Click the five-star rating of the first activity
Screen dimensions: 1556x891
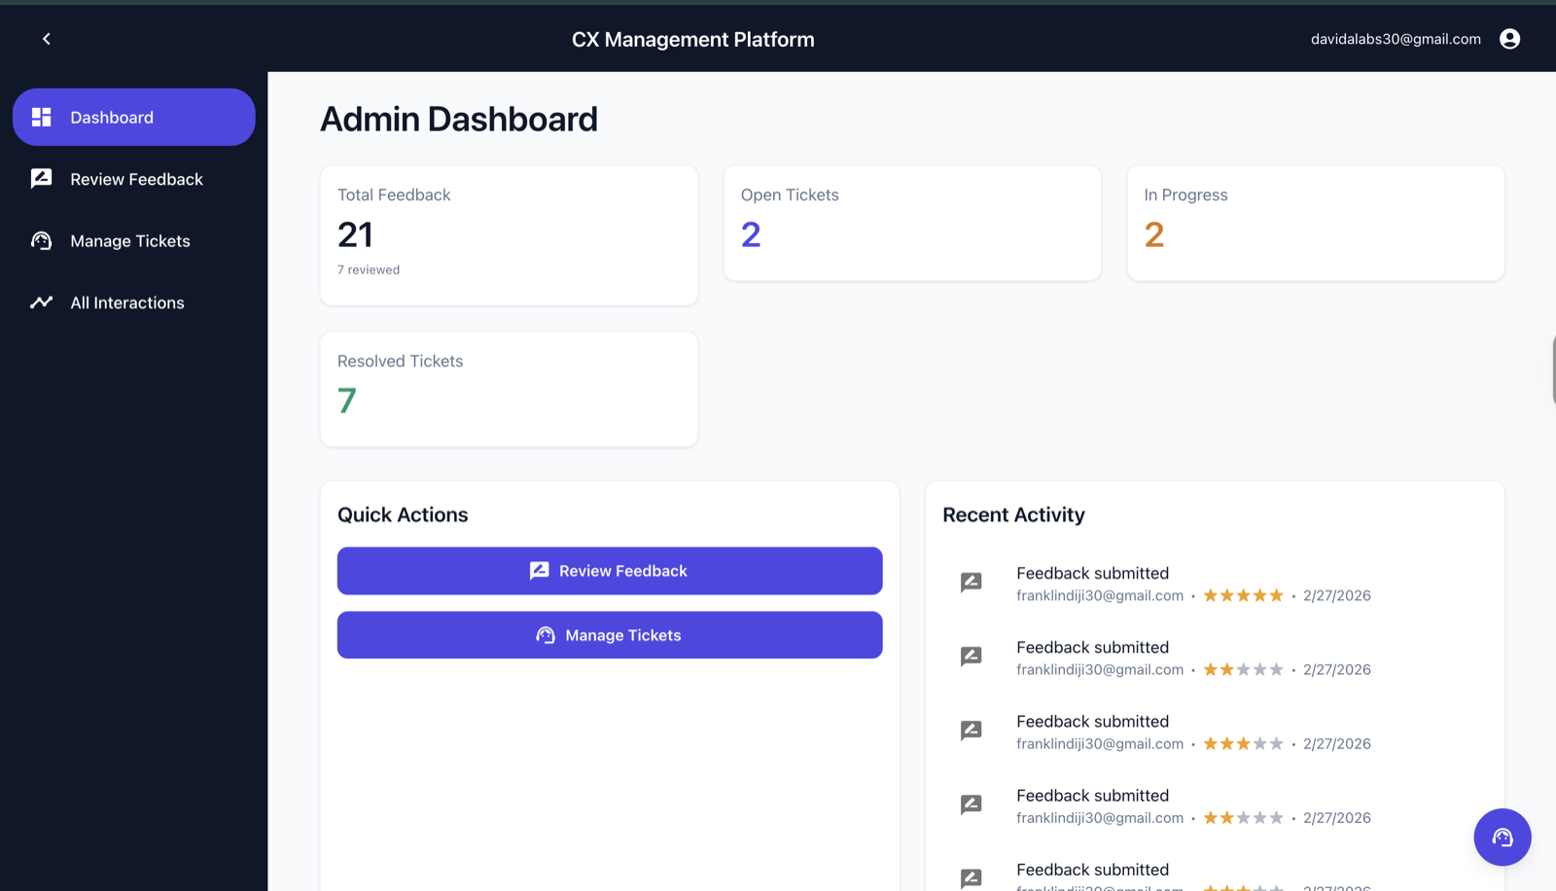(1243, 595)
